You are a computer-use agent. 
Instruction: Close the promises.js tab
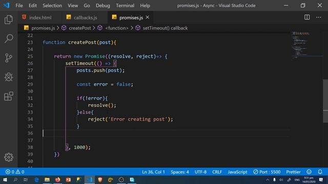tap(148, 17)
